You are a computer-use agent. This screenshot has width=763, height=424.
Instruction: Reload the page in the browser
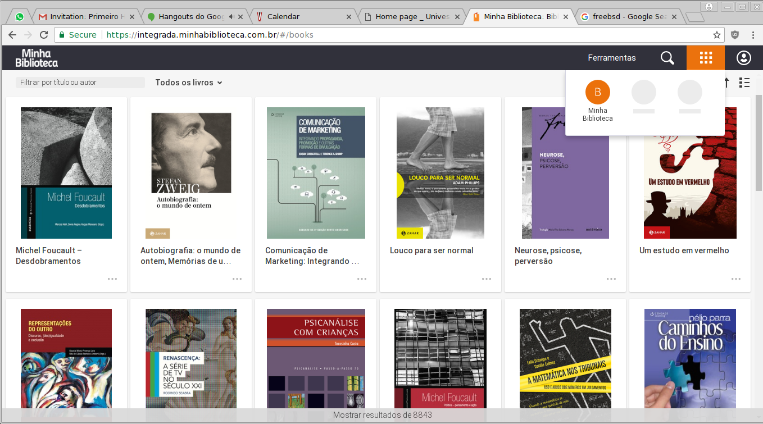(44, 35)
